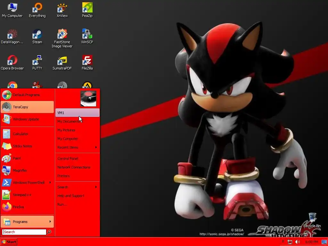Viewport: 328px width, 246px height.
Task: Click the Start button
Action: coord(9,242)
